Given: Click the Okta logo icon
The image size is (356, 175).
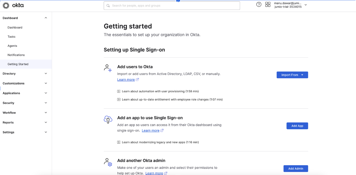Looking at the screenshot, I should pos(6,5).
